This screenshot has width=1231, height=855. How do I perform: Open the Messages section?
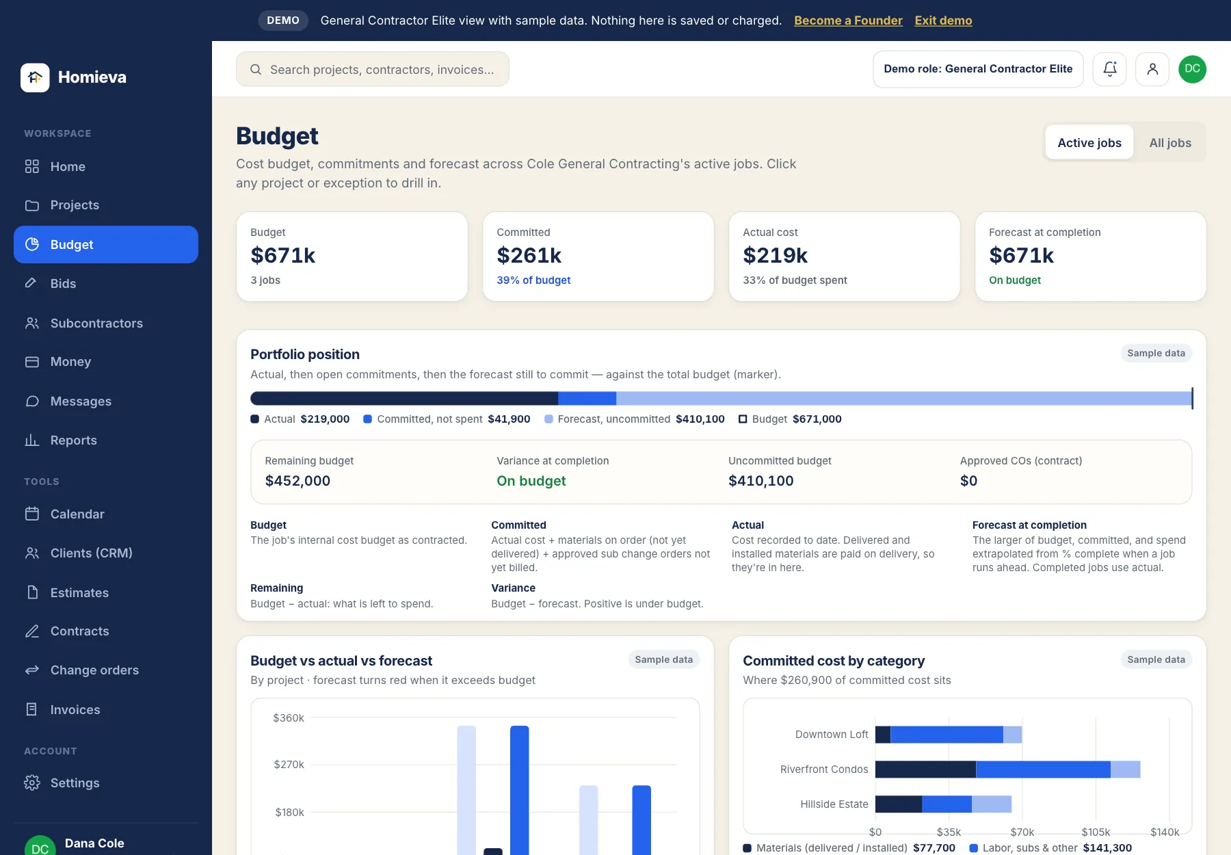[106, 402]
